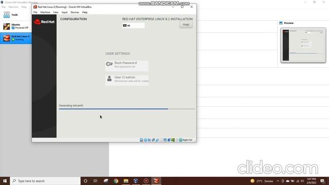The height and width of the screenshot is (185, 329).
Task: Select Tools in the VirtualBox Manager
Action: [x=16, y=15]
